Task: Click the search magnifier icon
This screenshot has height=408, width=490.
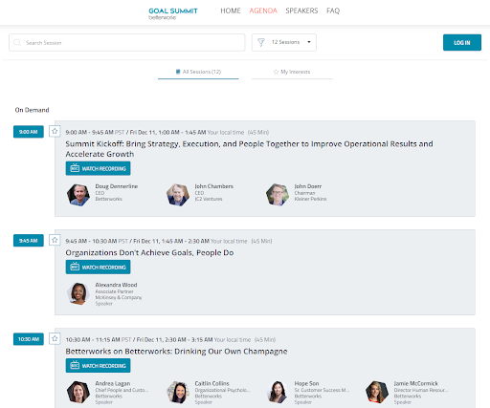Action: (x=17, y=42)
